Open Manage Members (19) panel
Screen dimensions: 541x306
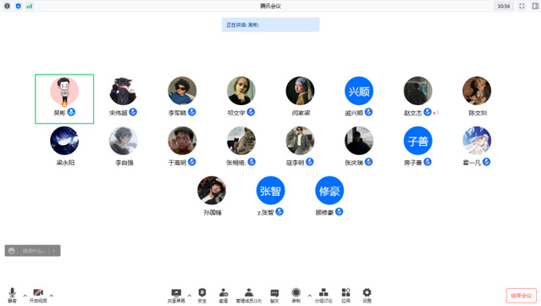pos(249,296)
